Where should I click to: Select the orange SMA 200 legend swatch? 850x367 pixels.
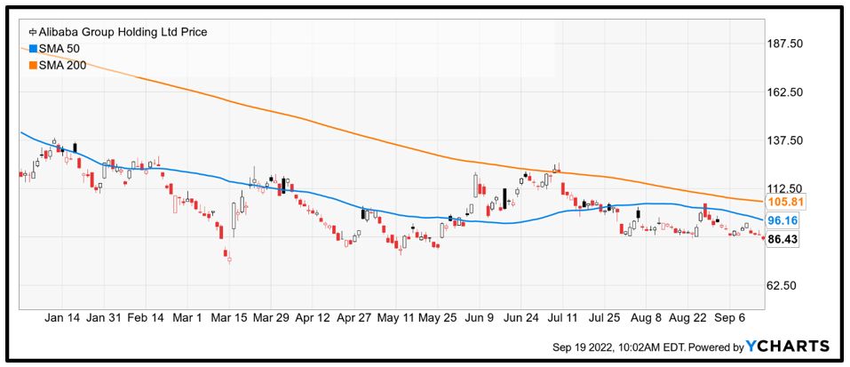33,65
